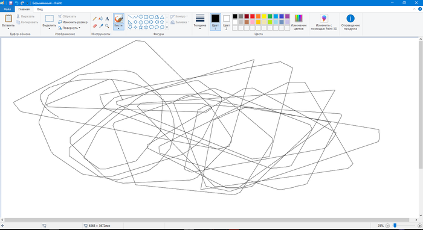Switch to the Вид tab
The image size is (423, 230).
pos(40,9)
